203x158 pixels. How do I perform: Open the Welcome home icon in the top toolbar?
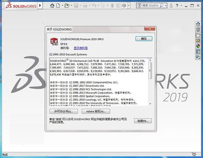(x=52, y=5)
